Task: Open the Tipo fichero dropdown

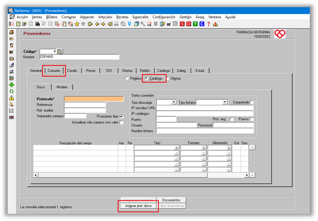Action: [x=225, y=102]
